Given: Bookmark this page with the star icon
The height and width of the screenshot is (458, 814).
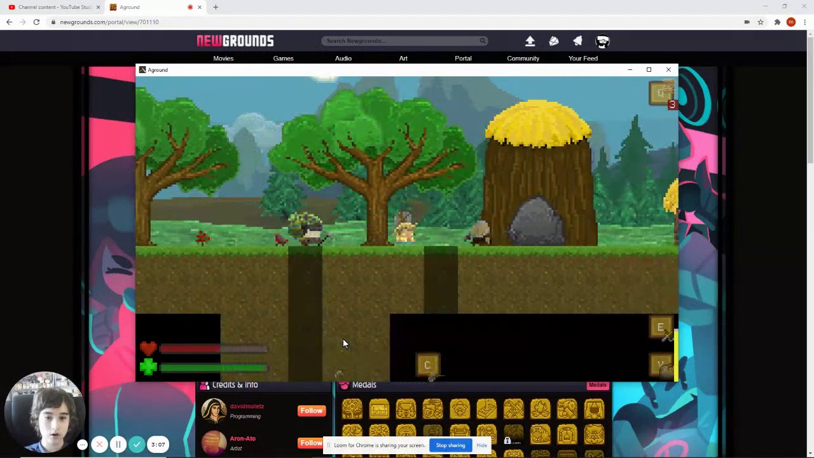Looking at the screenshot, I should coord(761,22).
